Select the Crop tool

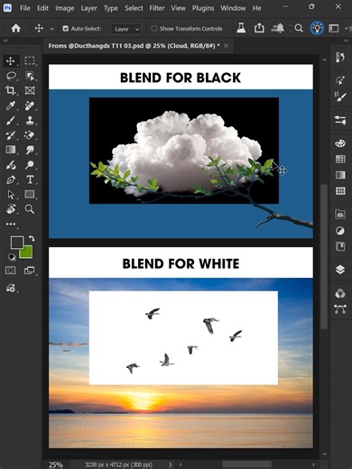11,90
